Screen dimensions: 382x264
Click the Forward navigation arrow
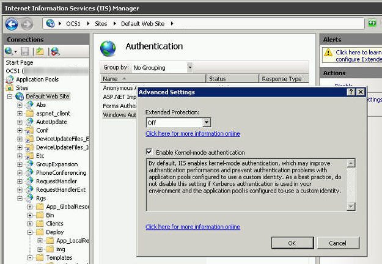[27, 24]
